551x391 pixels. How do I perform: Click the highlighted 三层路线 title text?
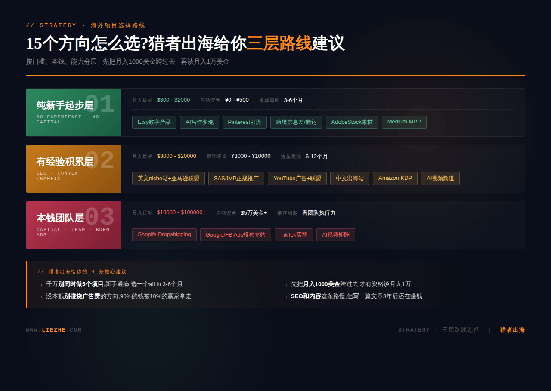(279, 43)
